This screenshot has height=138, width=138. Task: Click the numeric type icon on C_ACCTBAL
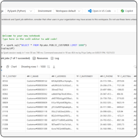pos(118,76)
